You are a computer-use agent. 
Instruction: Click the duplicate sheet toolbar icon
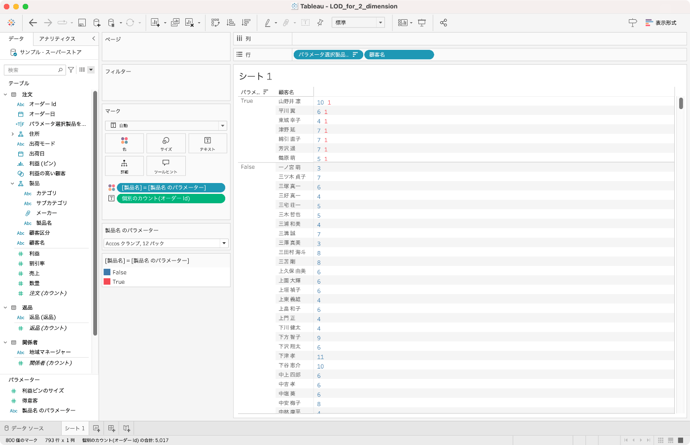click(175, 23)
